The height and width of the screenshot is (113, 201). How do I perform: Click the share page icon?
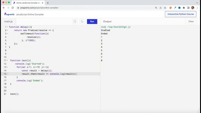pyautogui.click(x=160, y=8)
